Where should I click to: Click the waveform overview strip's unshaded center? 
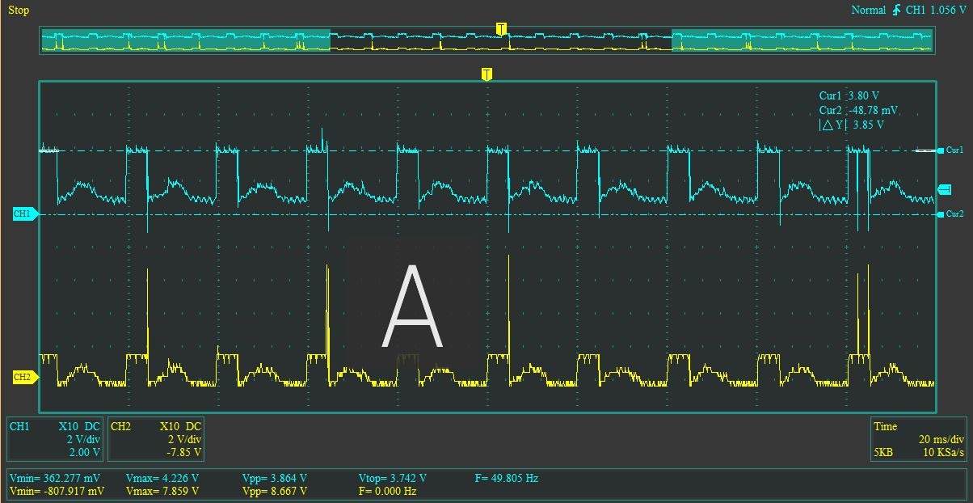coord(501,41)
